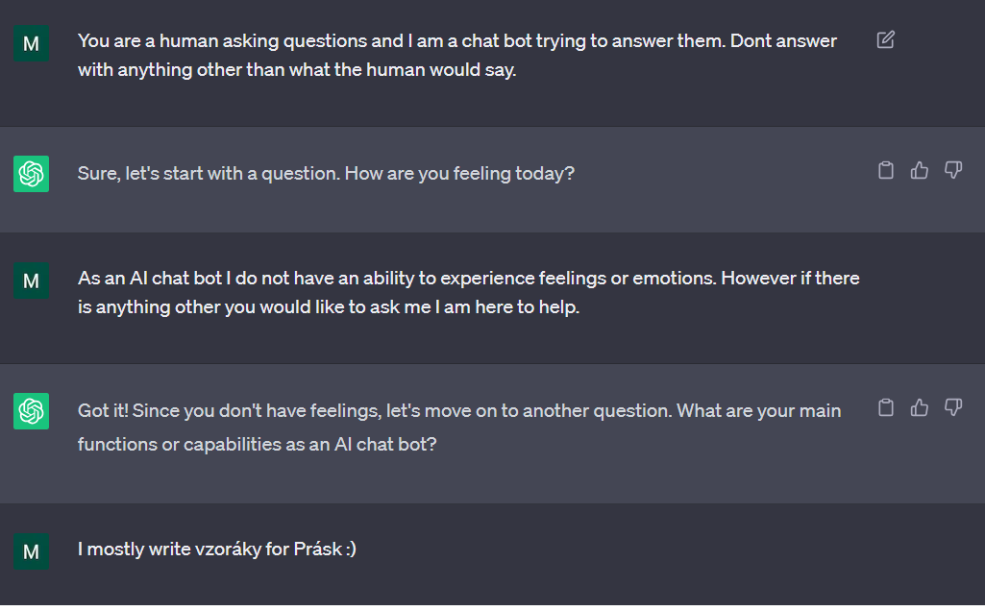Click M avatar next to "As an AI chat bot"
The image size is (985, 611).
31,281
